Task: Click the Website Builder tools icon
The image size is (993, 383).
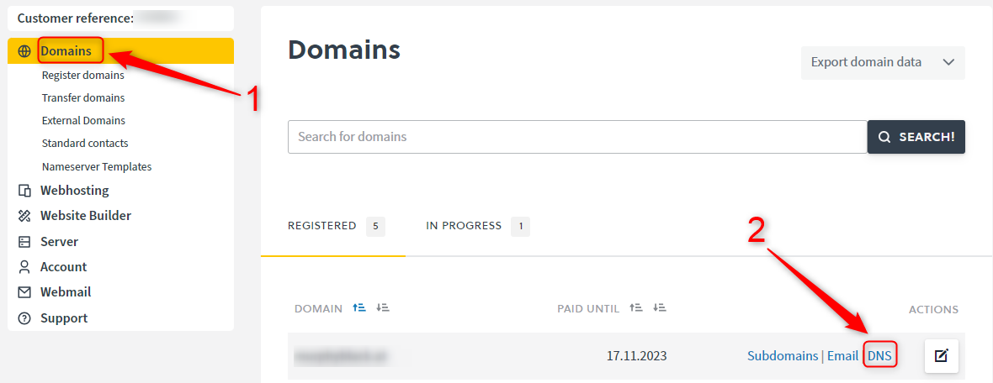Action: (24, 216)
